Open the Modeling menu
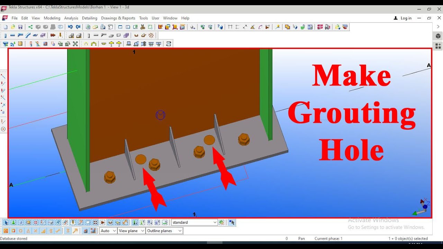The width and height of the screenshot is (443, 249). (x=52, y=18)
